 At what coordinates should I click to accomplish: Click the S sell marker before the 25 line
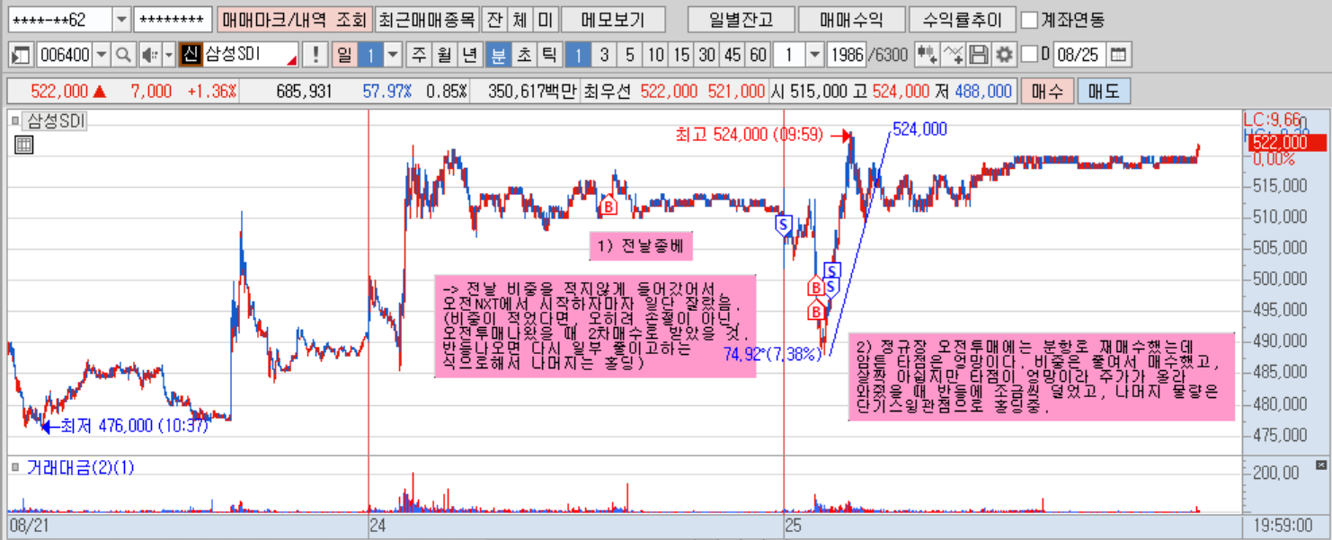tap(782, 225)
